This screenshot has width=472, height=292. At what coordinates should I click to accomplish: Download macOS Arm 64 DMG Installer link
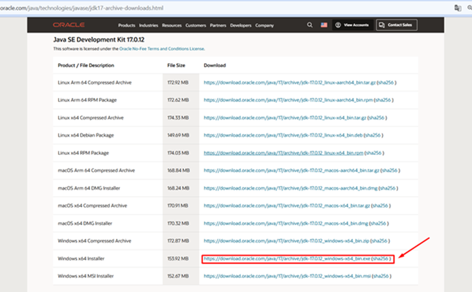(x=291, y=188)
